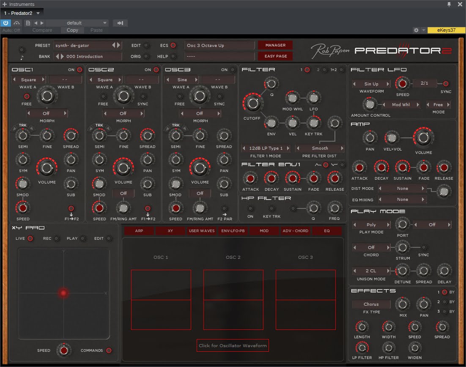
Task: Toggle ECS button LED
Action: tap(173, 45)
